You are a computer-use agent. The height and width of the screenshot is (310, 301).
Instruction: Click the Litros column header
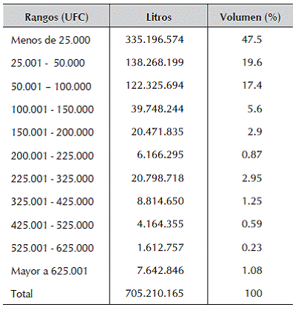click(x=159, y=17)
